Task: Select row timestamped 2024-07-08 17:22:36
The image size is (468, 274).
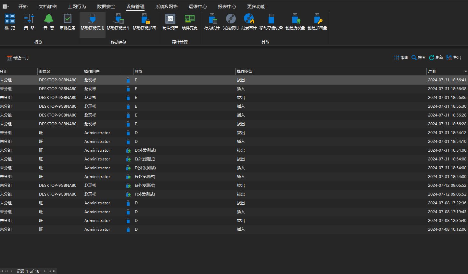Action: [234, 203]
